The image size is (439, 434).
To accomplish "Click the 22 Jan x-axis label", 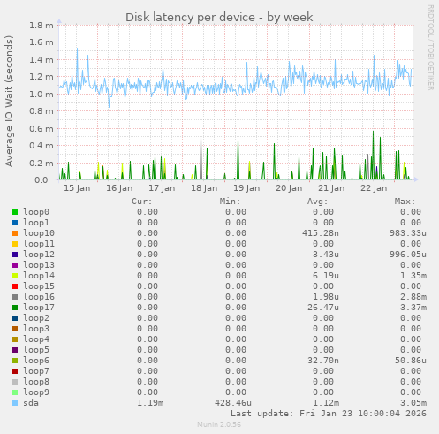I will click(374, 188).
